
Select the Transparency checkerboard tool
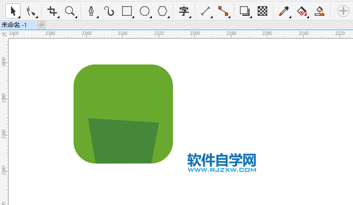pyautogui.click(x=262, y=11)
